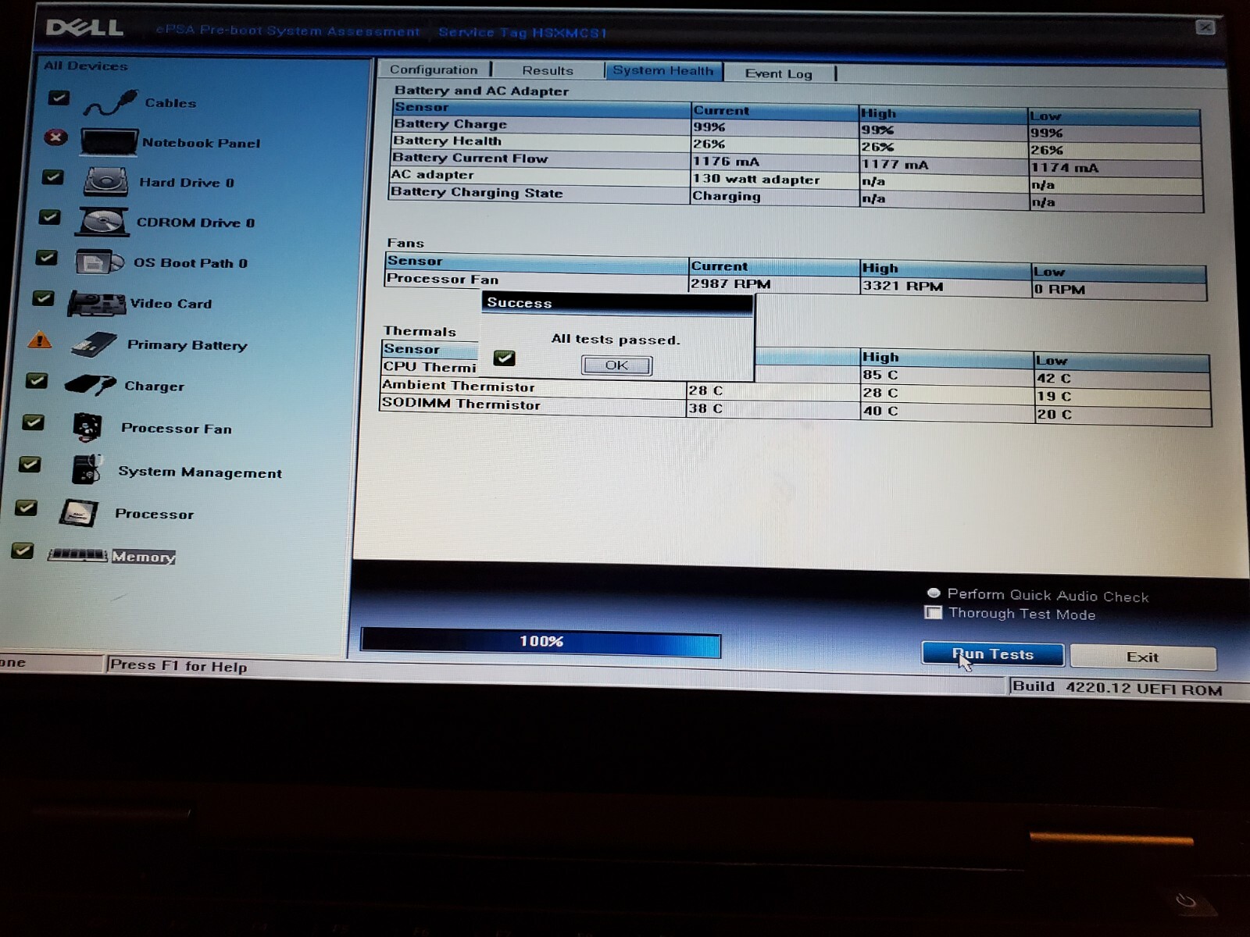Screen dimensions: 1250x937
Task: Select the Processor chip icon
Action: [x=79, y=513]
